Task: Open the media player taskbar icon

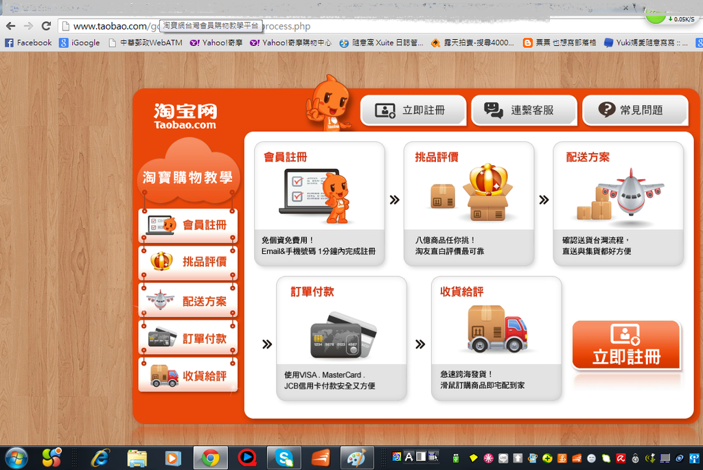Action: tap(172, 458)
